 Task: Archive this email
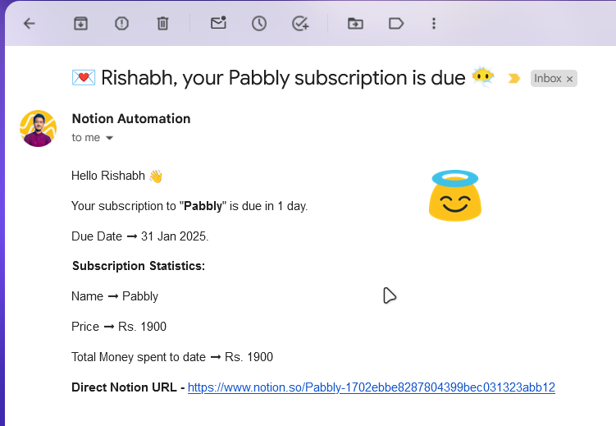(x=81, y=24)
